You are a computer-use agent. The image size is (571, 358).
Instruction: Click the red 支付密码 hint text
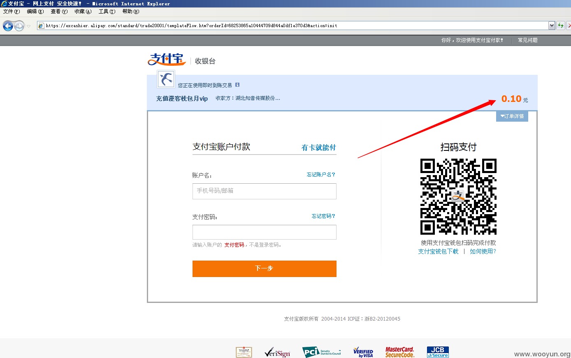pos(234,245)
